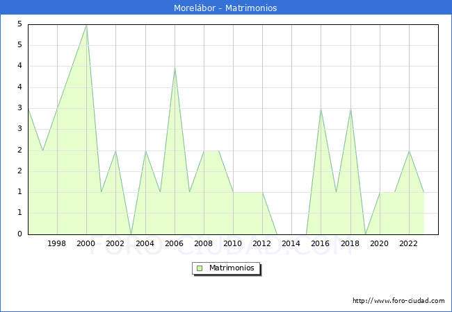Click the data peak at year 2006

[175, 67]
